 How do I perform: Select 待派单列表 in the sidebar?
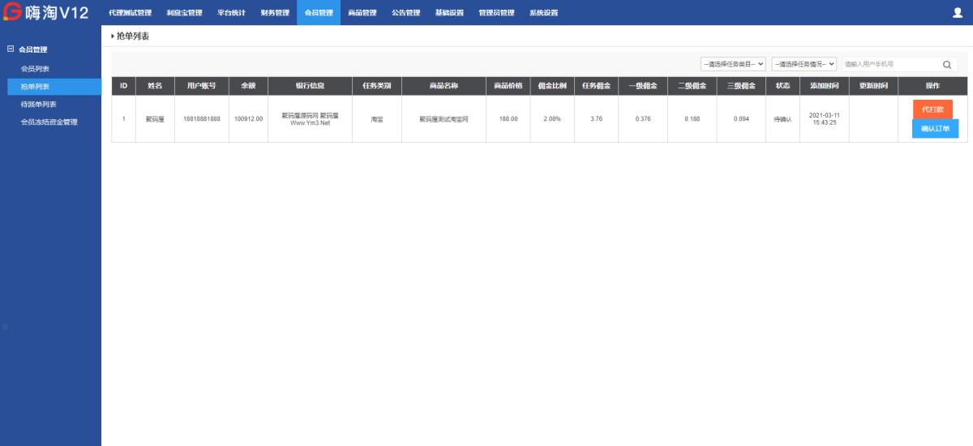coord(38,105)
